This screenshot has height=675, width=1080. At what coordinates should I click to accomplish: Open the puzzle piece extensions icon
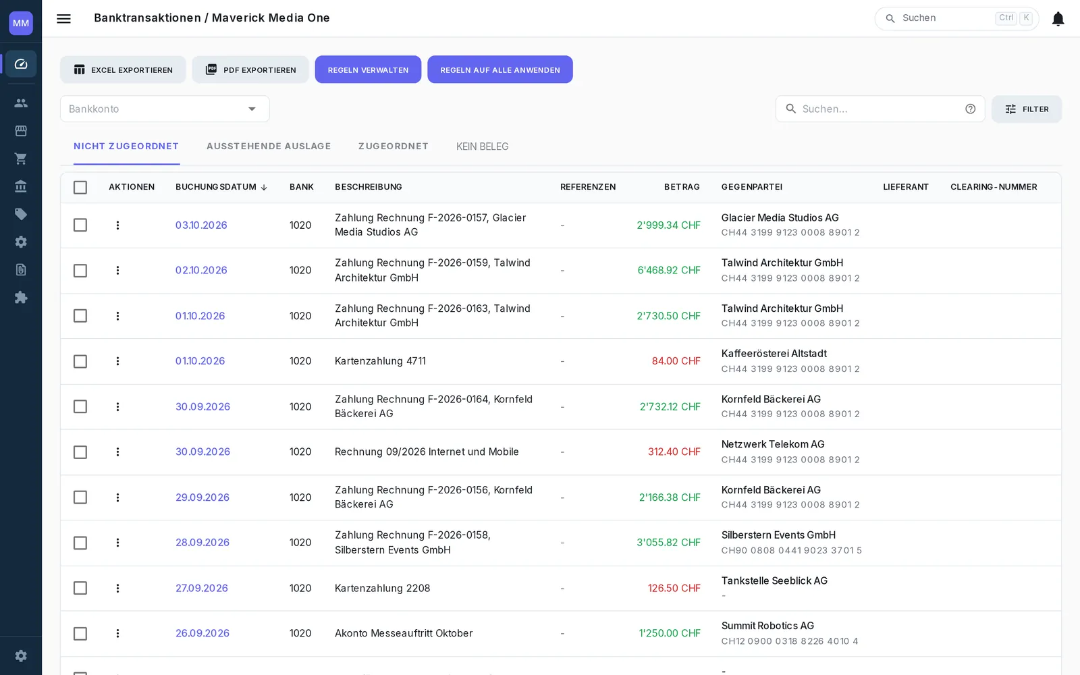pos(21,297)
